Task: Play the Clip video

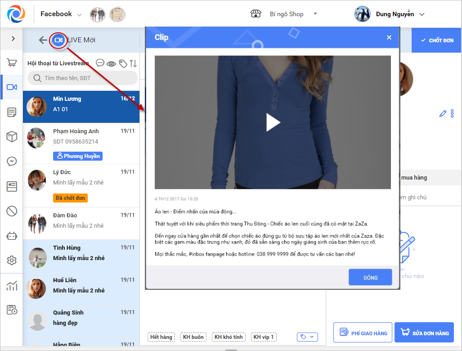Action: click(273, 122)
